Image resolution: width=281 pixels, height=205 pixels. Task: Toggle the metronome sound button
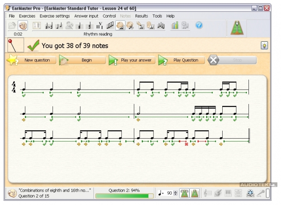pyautogui.click(x=184, y=193)
